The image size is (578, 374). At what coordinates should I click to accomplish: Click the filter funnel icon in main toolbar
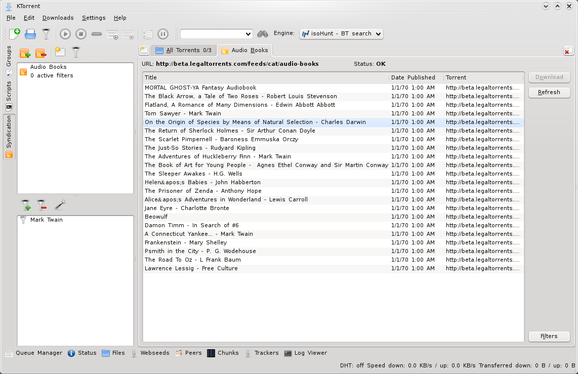click(x=46, y=34)
